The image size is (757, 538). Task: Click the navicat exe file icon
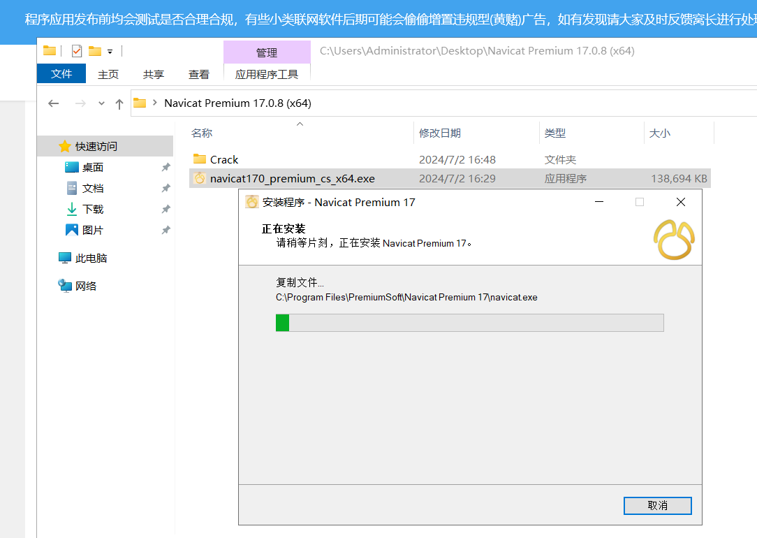click(x=200, y=178)
